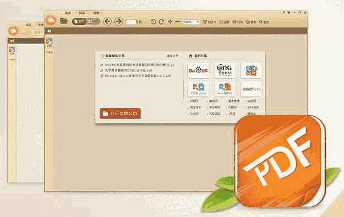Open the last tile in the second navigation row
344x217 pixels.
tap(251, 89)
